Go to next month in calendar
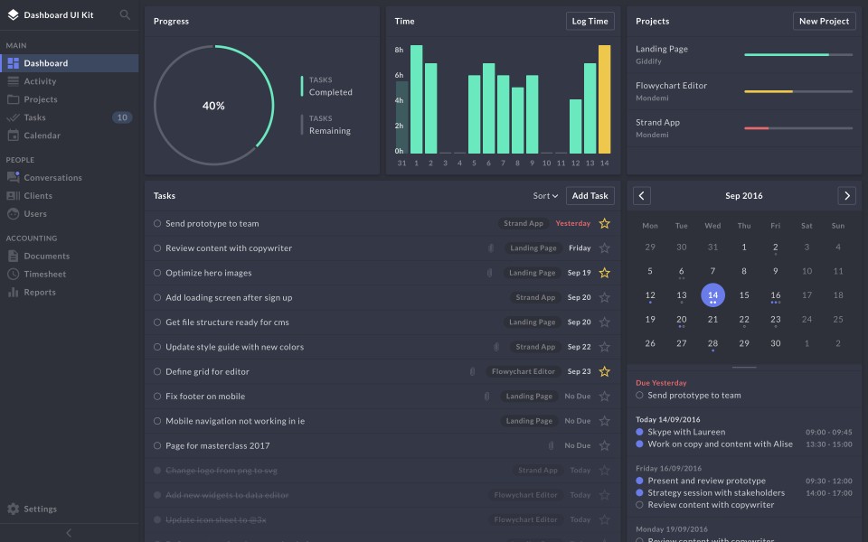The image size is (868, 542). point(846,196)
